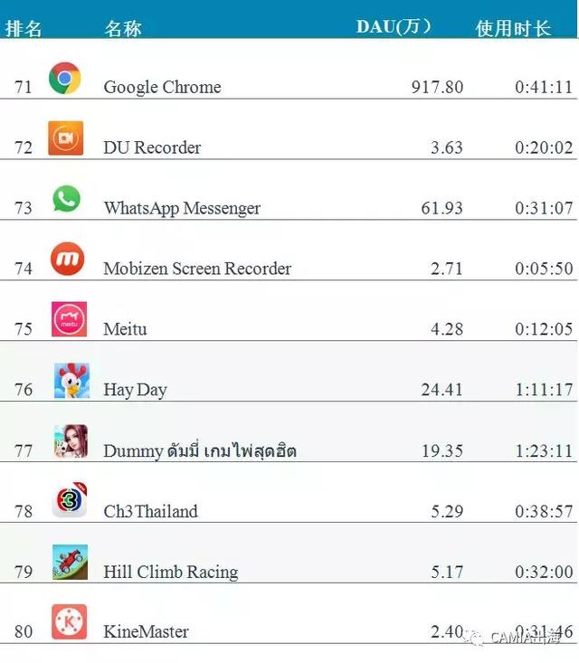Select the orange DU Recorder icon
579x663 pixels.
[66, 138]
